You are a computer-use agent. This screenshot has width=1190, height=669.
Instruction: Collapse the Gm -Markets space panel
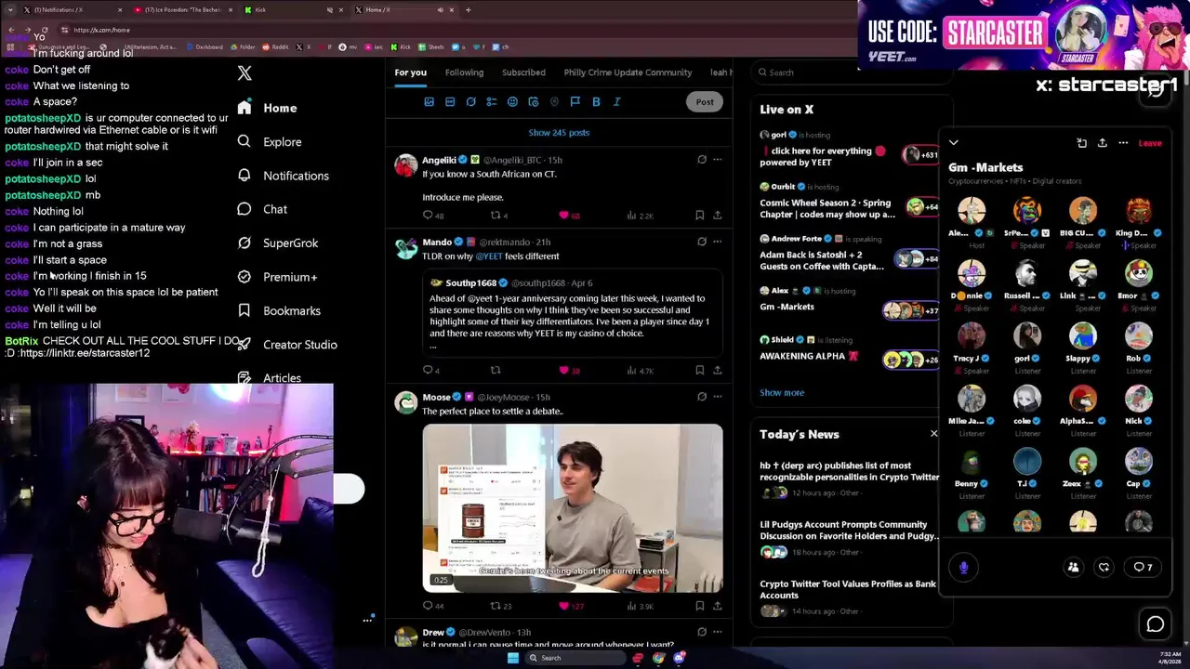point(954,143)
